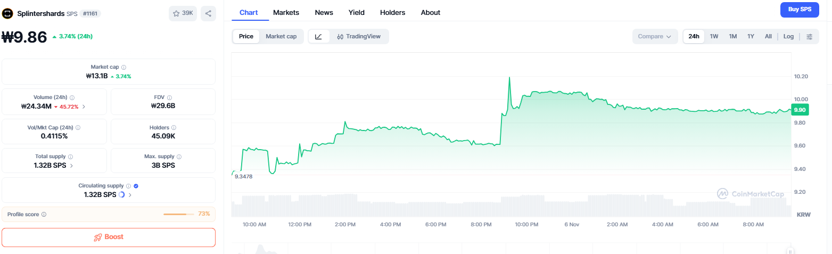Select the All time range

(768, 36)
